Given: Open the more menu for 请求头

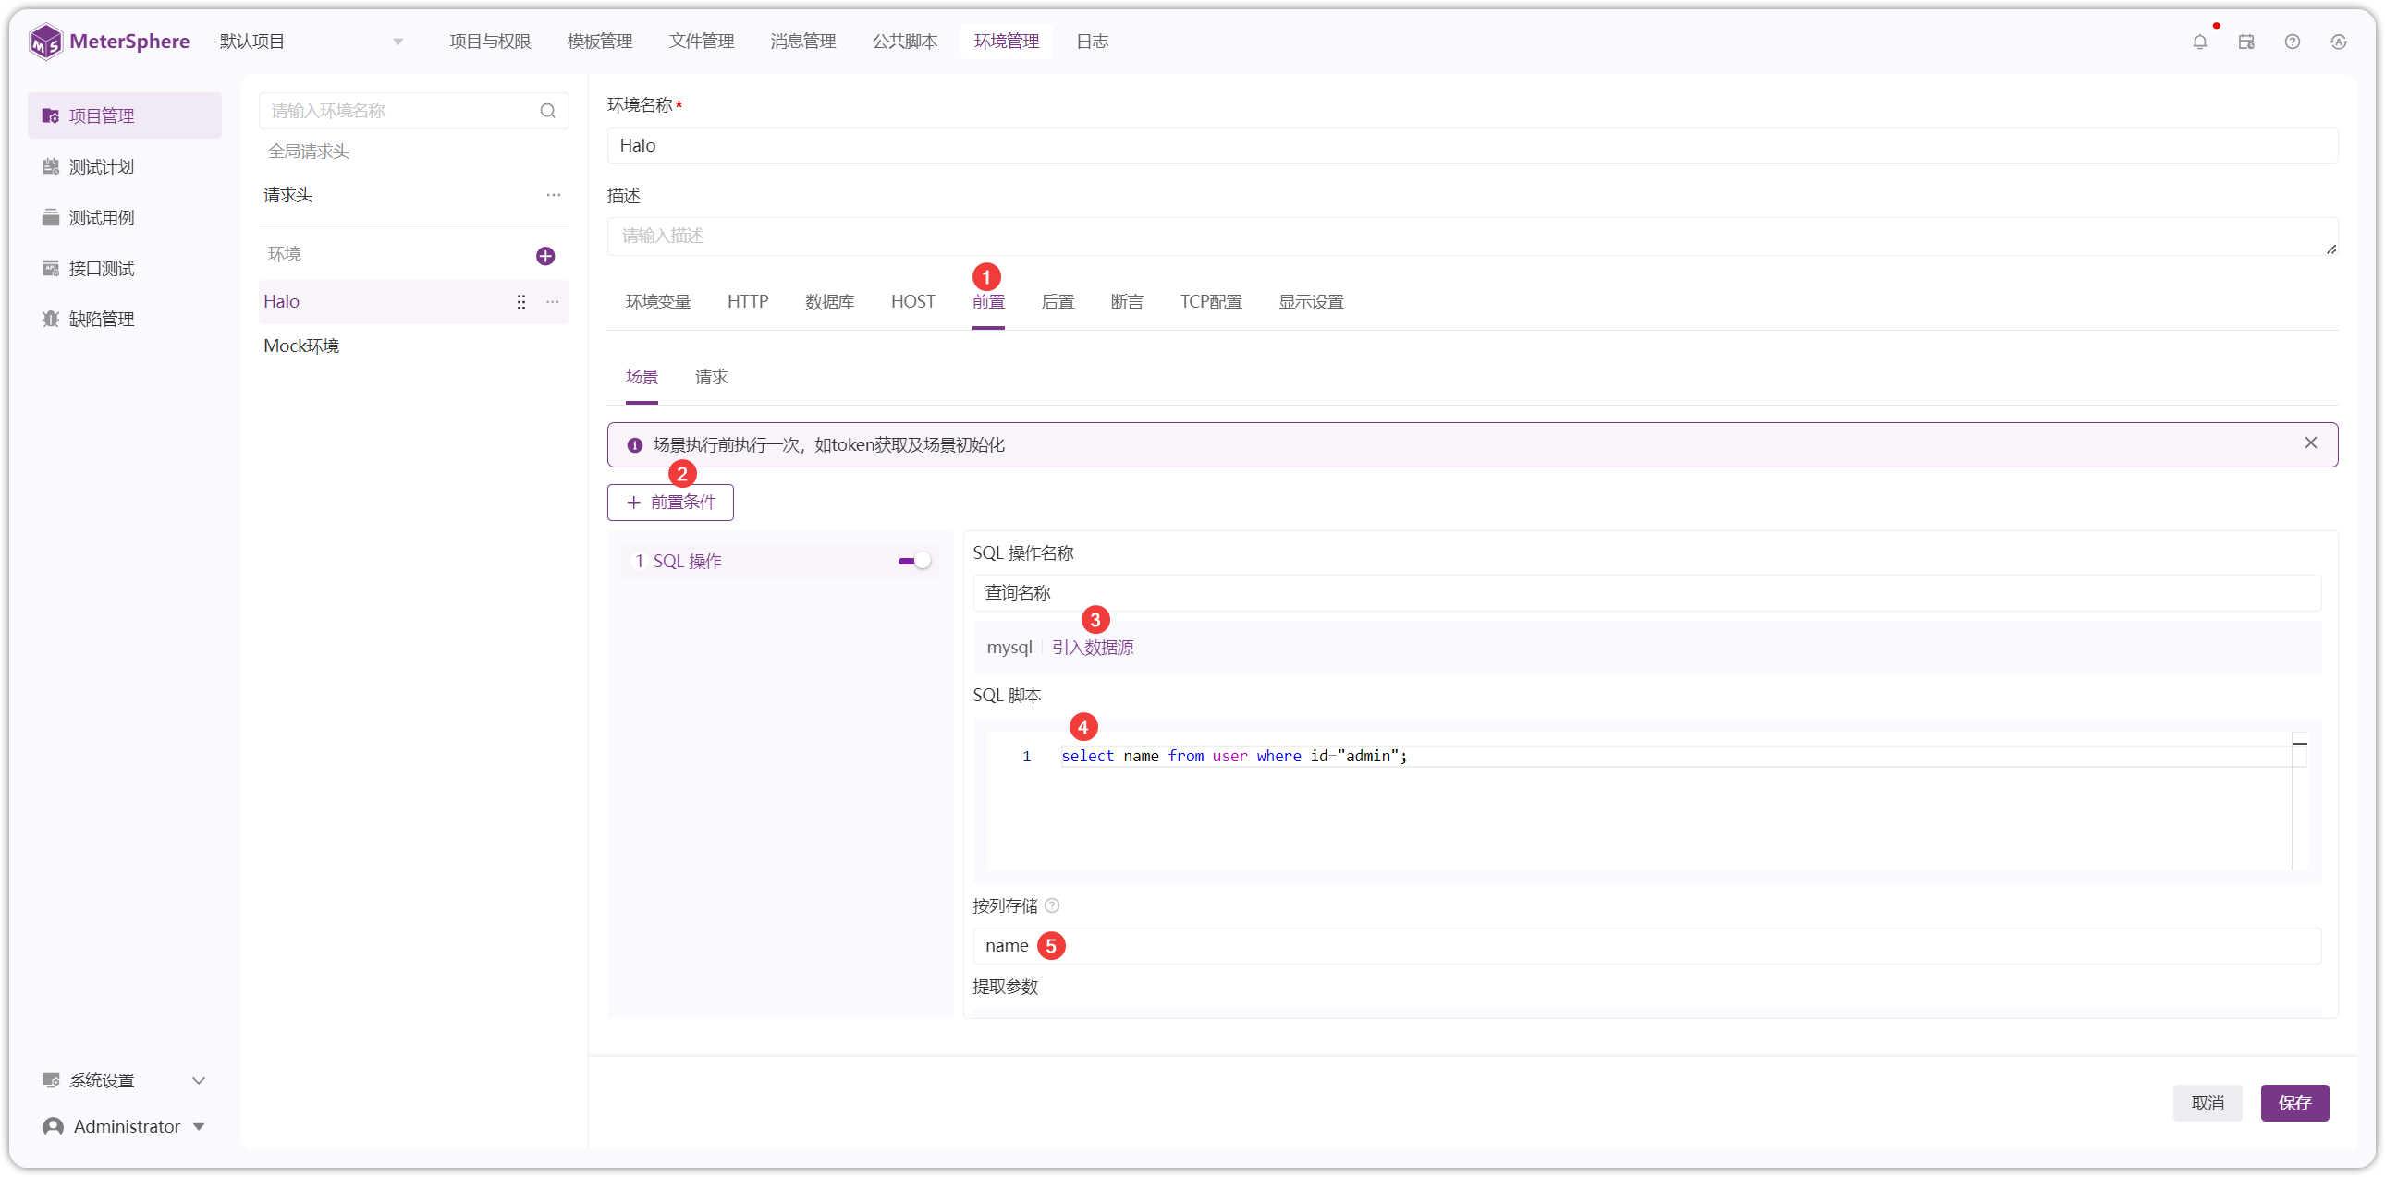Looking at the screenshot, I should click(x=554, y=195).
